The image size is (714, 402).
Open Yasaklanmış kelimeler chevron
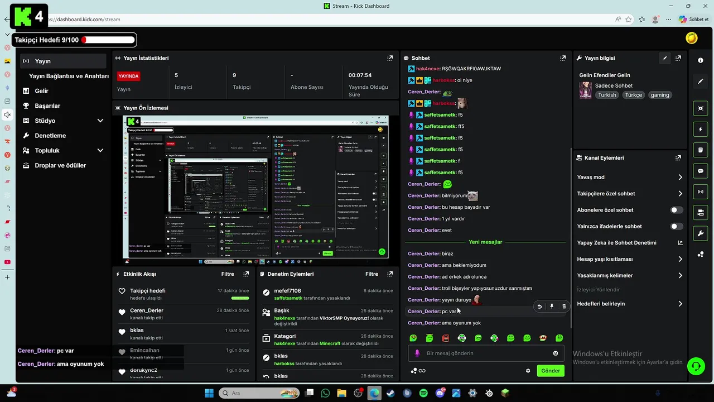(x=680, y=276)
